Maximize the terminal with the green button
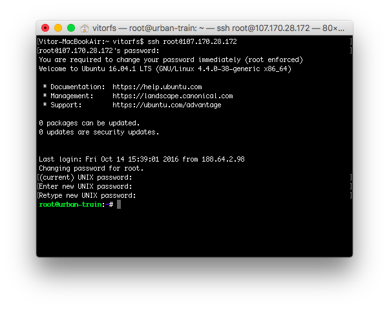Screen dimensions: 389x309 (x=71, y=28)
